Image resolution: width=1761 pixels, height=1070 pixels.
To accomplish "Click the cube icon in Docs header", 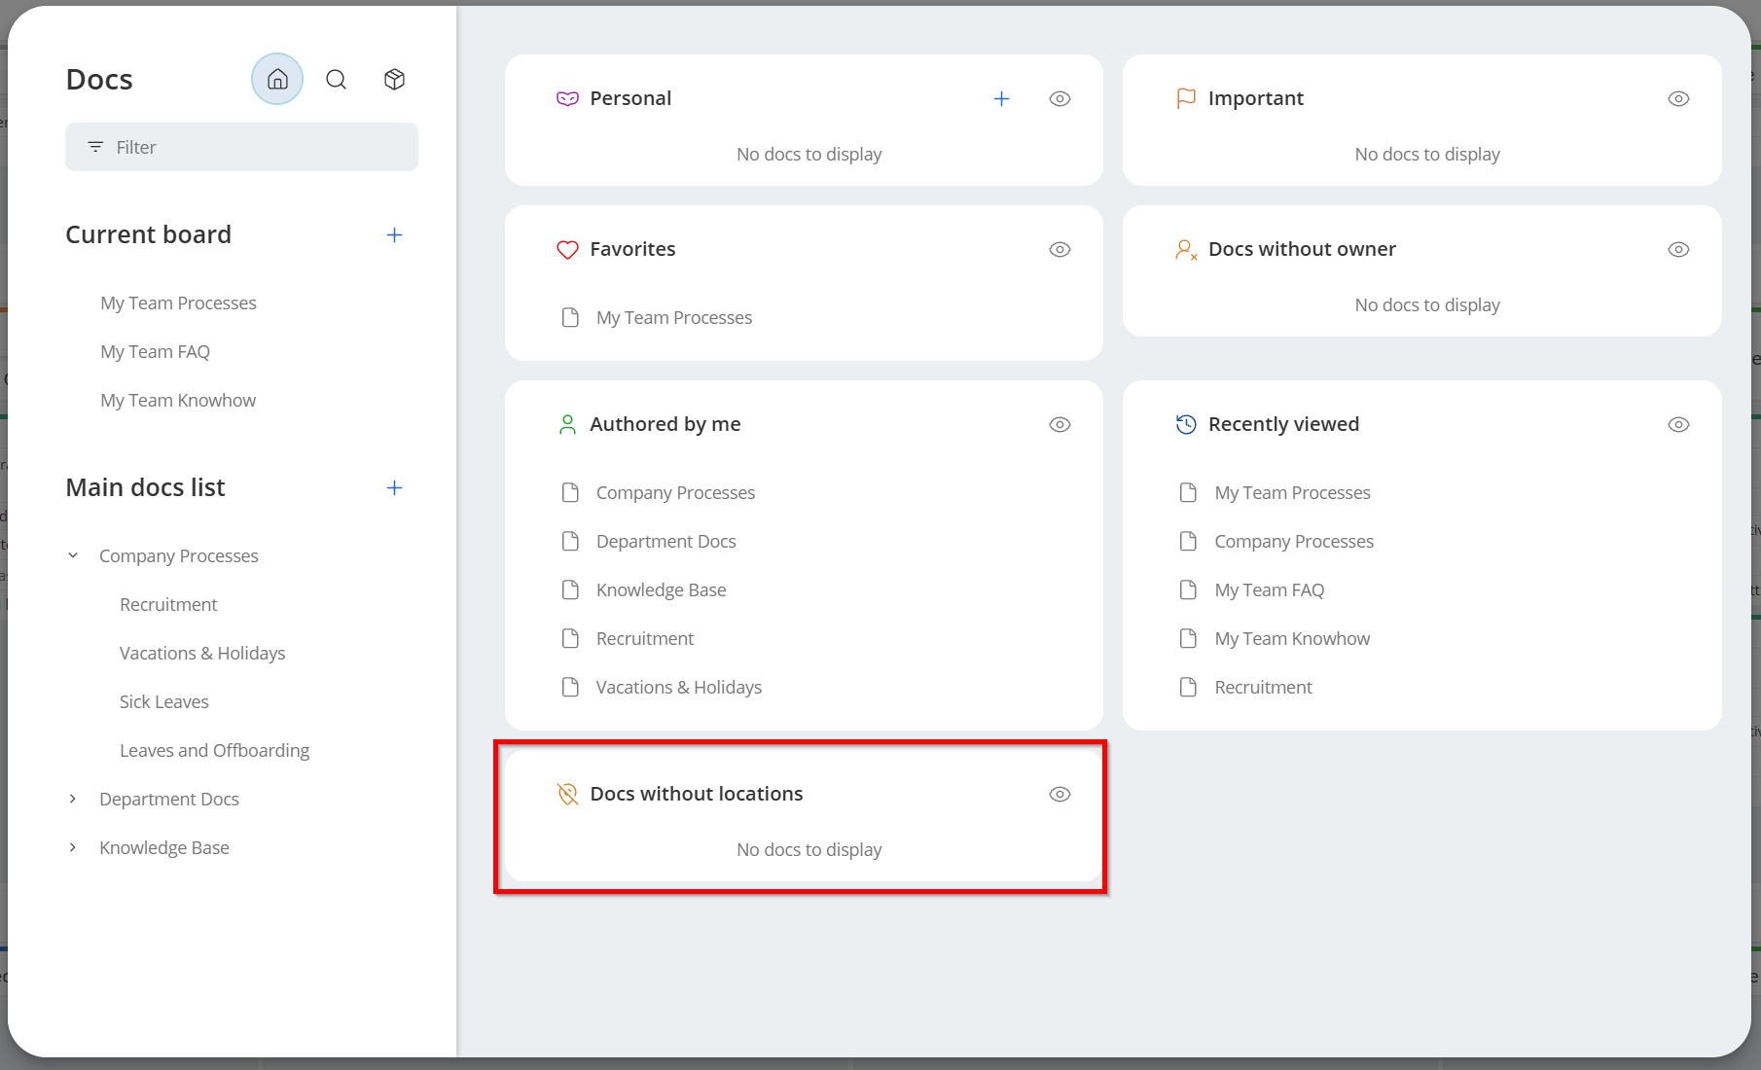I will 394,79.
